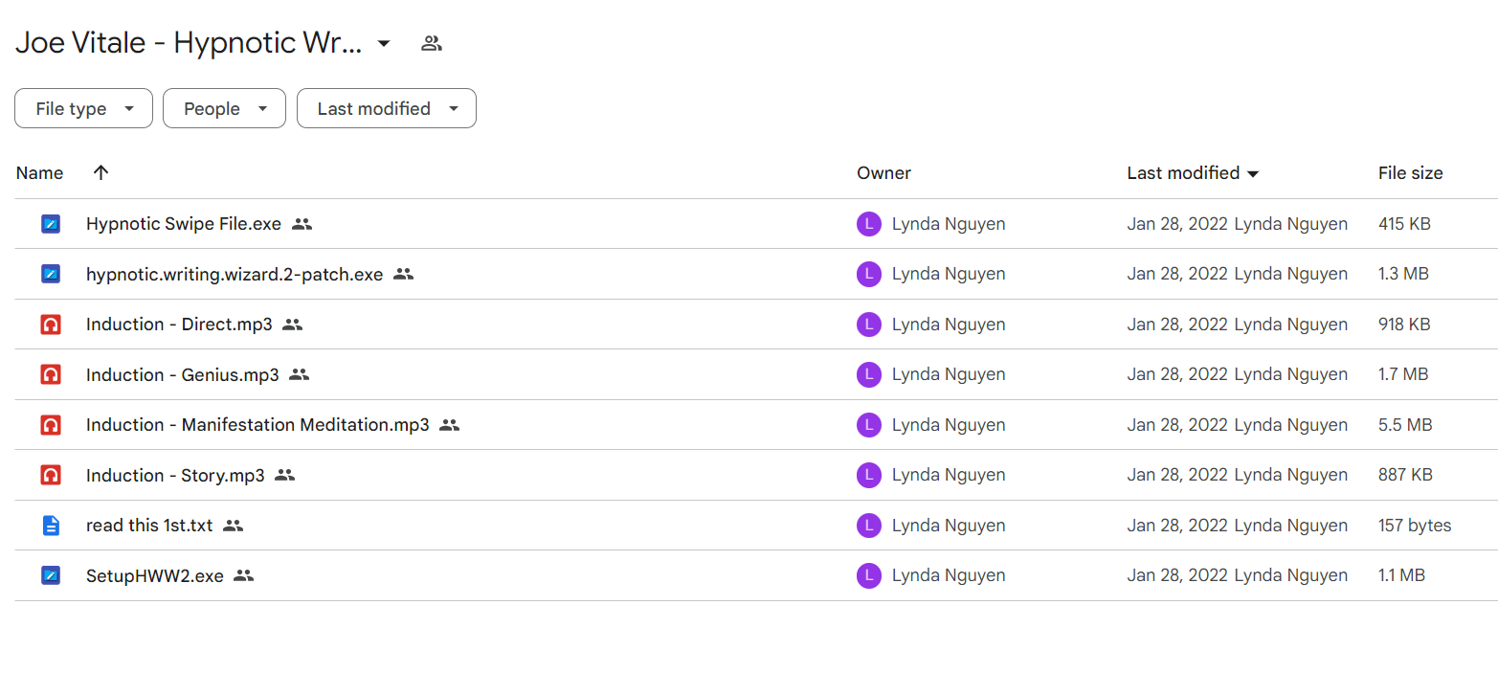The height and width of the screenshot is (673, 1498).
Task: Click the audio icon beside Induction - Genius.mp3
Action: pos(51,374)
